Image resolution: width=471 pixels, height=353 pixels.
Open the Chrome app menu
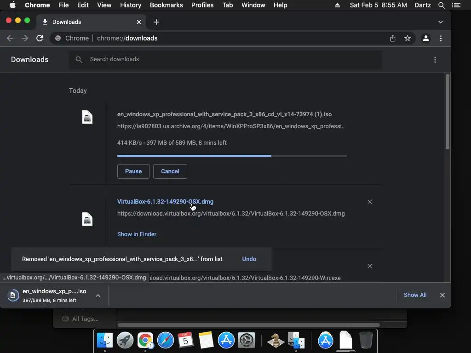click(37, 5)
